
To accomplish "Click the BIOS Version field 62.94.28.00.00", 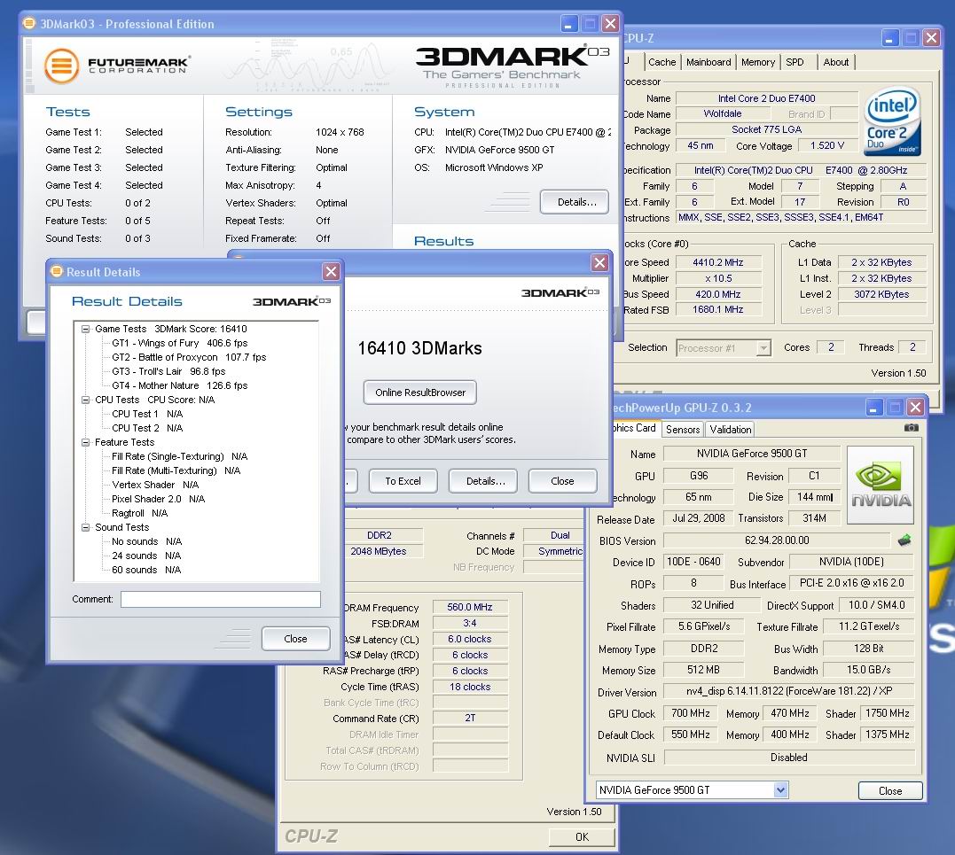I will tap(777, 540).
